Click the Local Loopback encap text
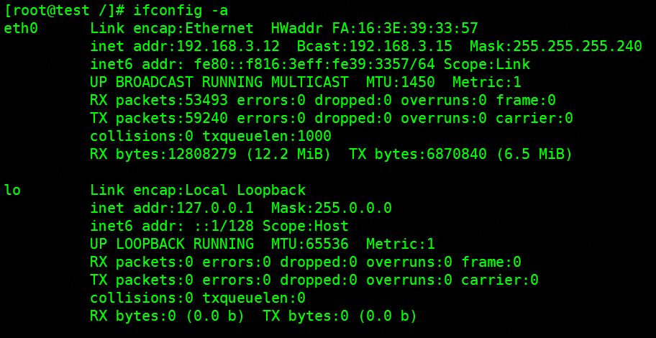The height and width of the screenshot is (338, 656). pos(245,191)
